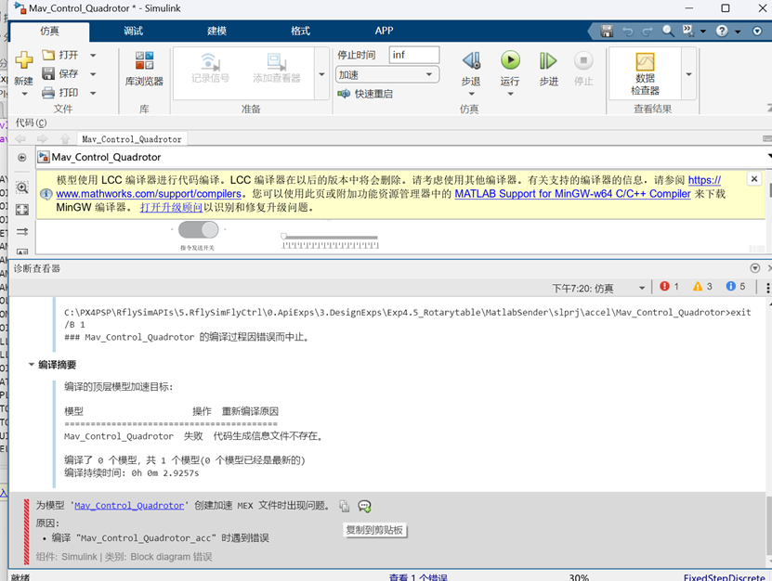
Task: Click the slider block in the canvas
Action: 330,240
